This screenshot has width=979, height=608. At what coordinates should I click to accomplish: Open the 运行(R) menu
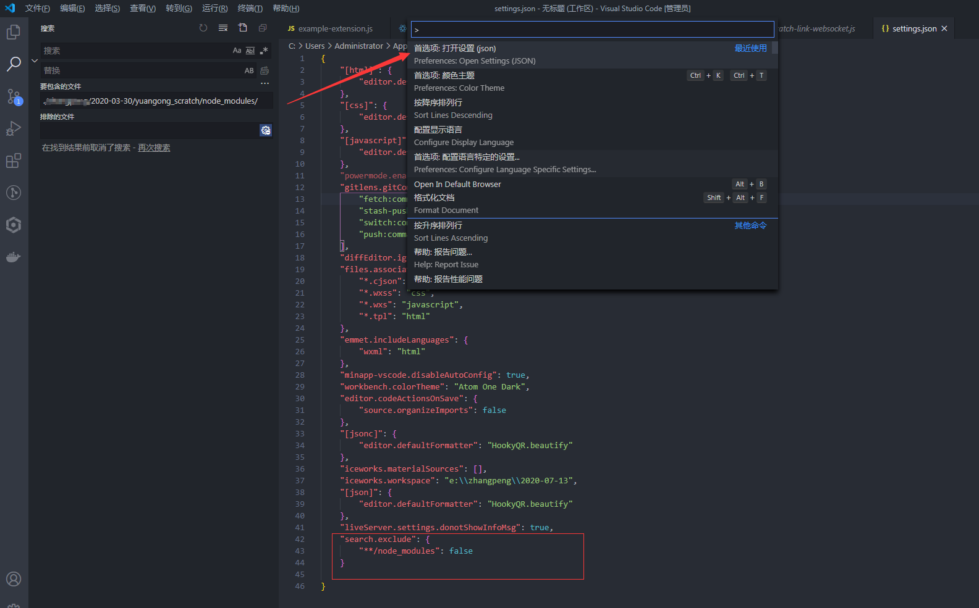point(214,9)
